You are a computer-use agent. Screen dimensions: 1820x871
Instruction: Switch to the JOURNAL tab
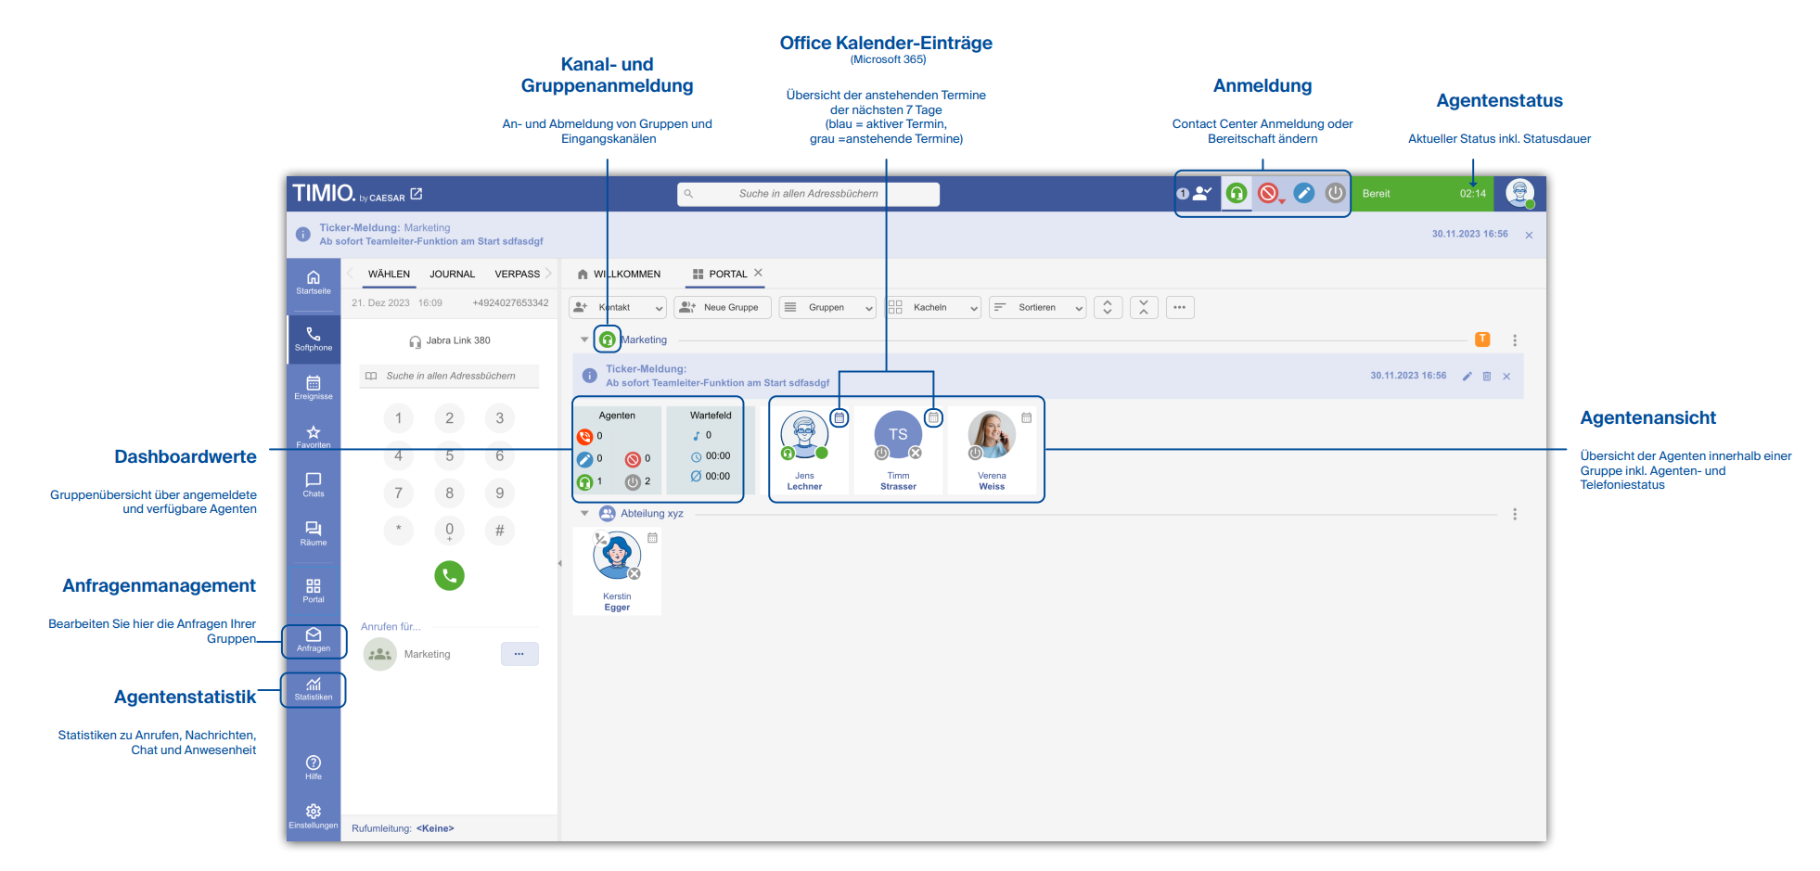[x=452, y=274]
